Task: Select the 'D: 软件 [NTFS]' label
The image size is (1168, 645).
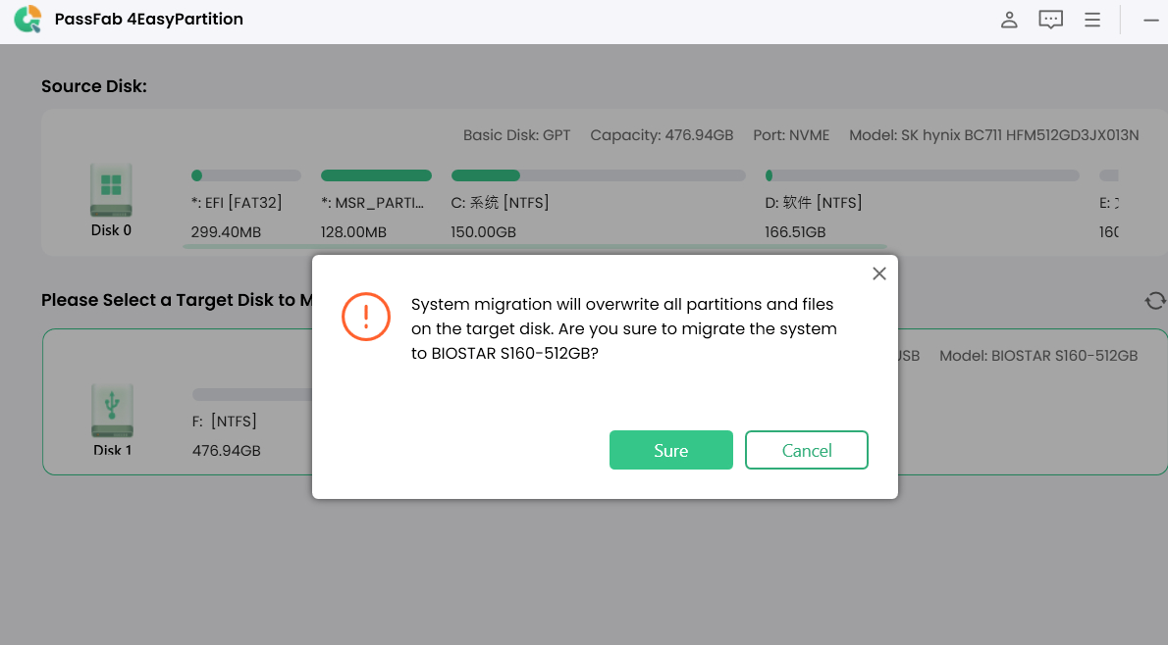Action: click(813, 202)
